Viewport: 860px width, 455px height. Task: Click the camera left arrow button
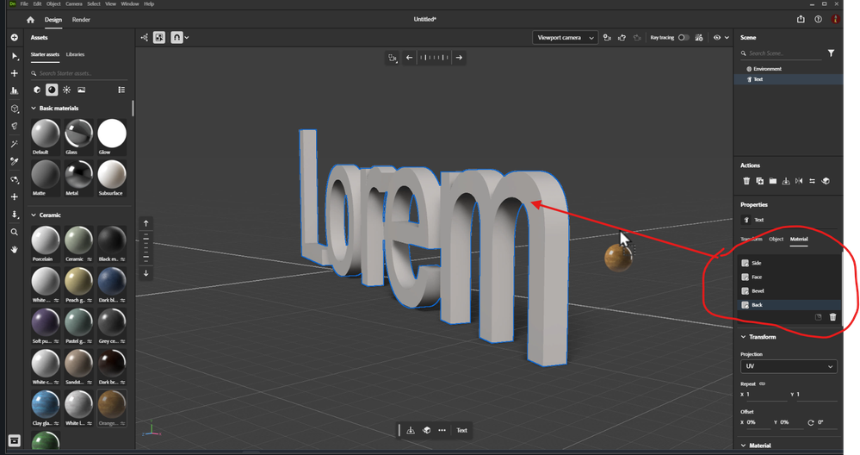(409, 58)
